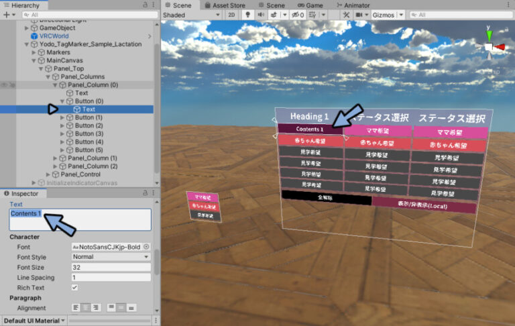The width and height of the screenshot is (515, 326).
Task: Switch to the first Scene tab
Action: 178,5
